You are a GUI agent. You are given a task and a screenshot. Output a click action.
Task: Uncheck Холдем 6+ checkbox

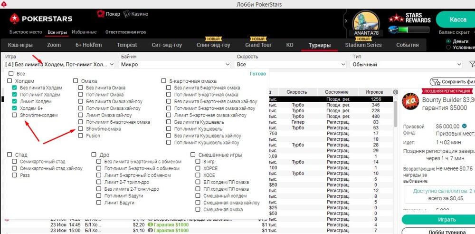(x=15, y=108)
